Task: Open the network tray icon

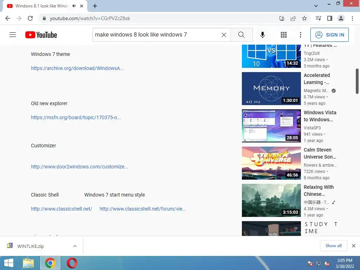Action: pos(319,263)
